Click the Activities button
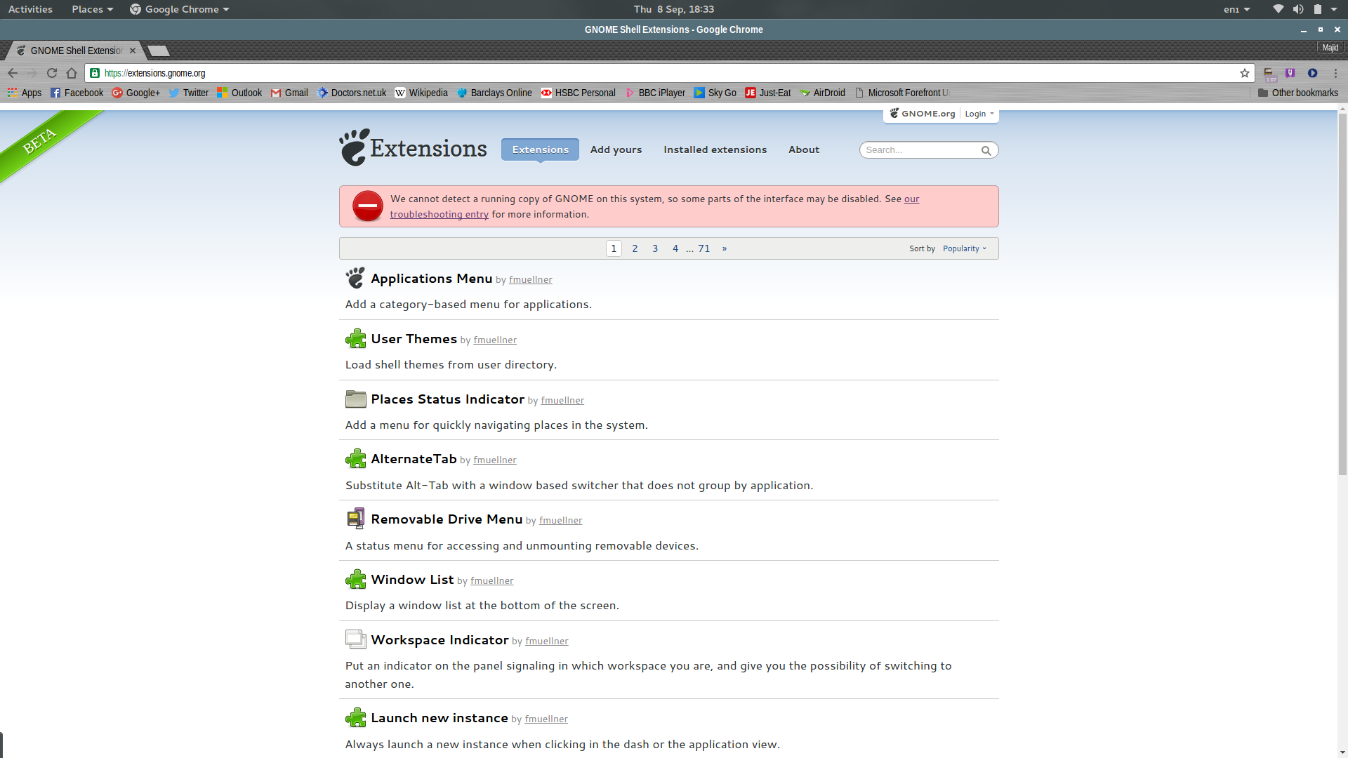Image resolution: width=1348 pixels, height=758 pixels. [x=30, y=9]
